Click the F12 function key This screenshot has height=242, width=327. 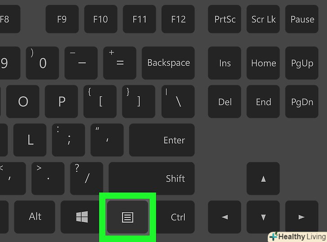coord(178,19)
